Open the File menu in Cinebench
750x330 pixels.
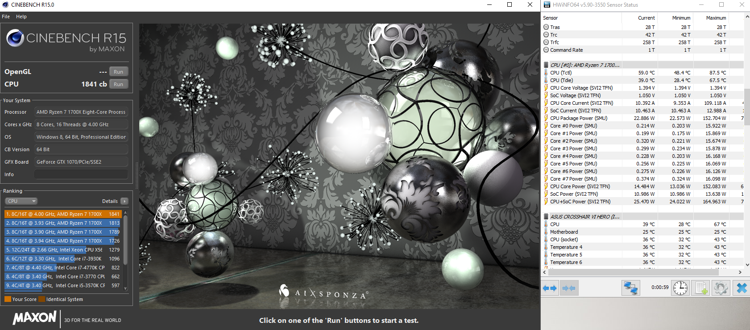(6, 16)
